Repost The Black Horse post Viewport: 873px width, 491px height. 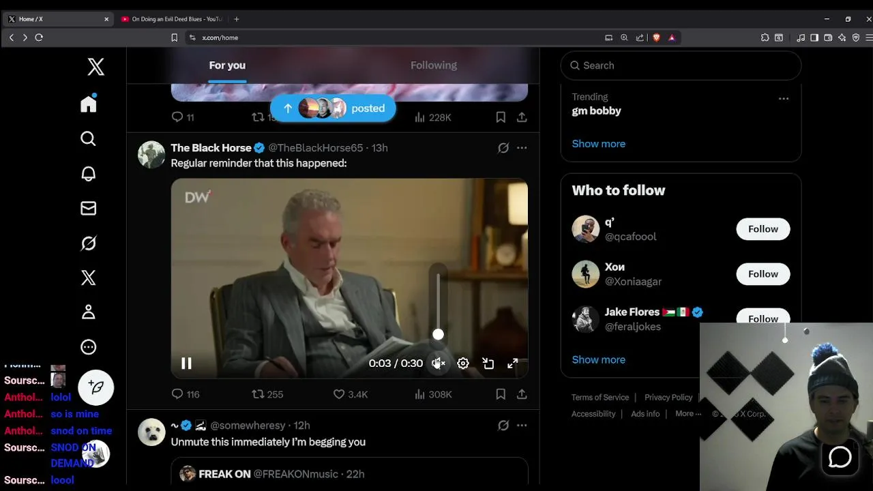[267, 394]
